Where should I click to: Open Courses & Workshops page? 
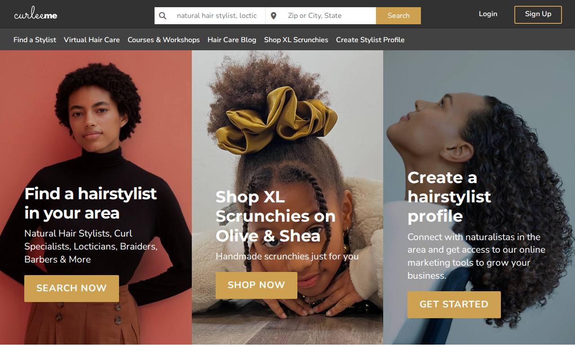click(164, 39)
